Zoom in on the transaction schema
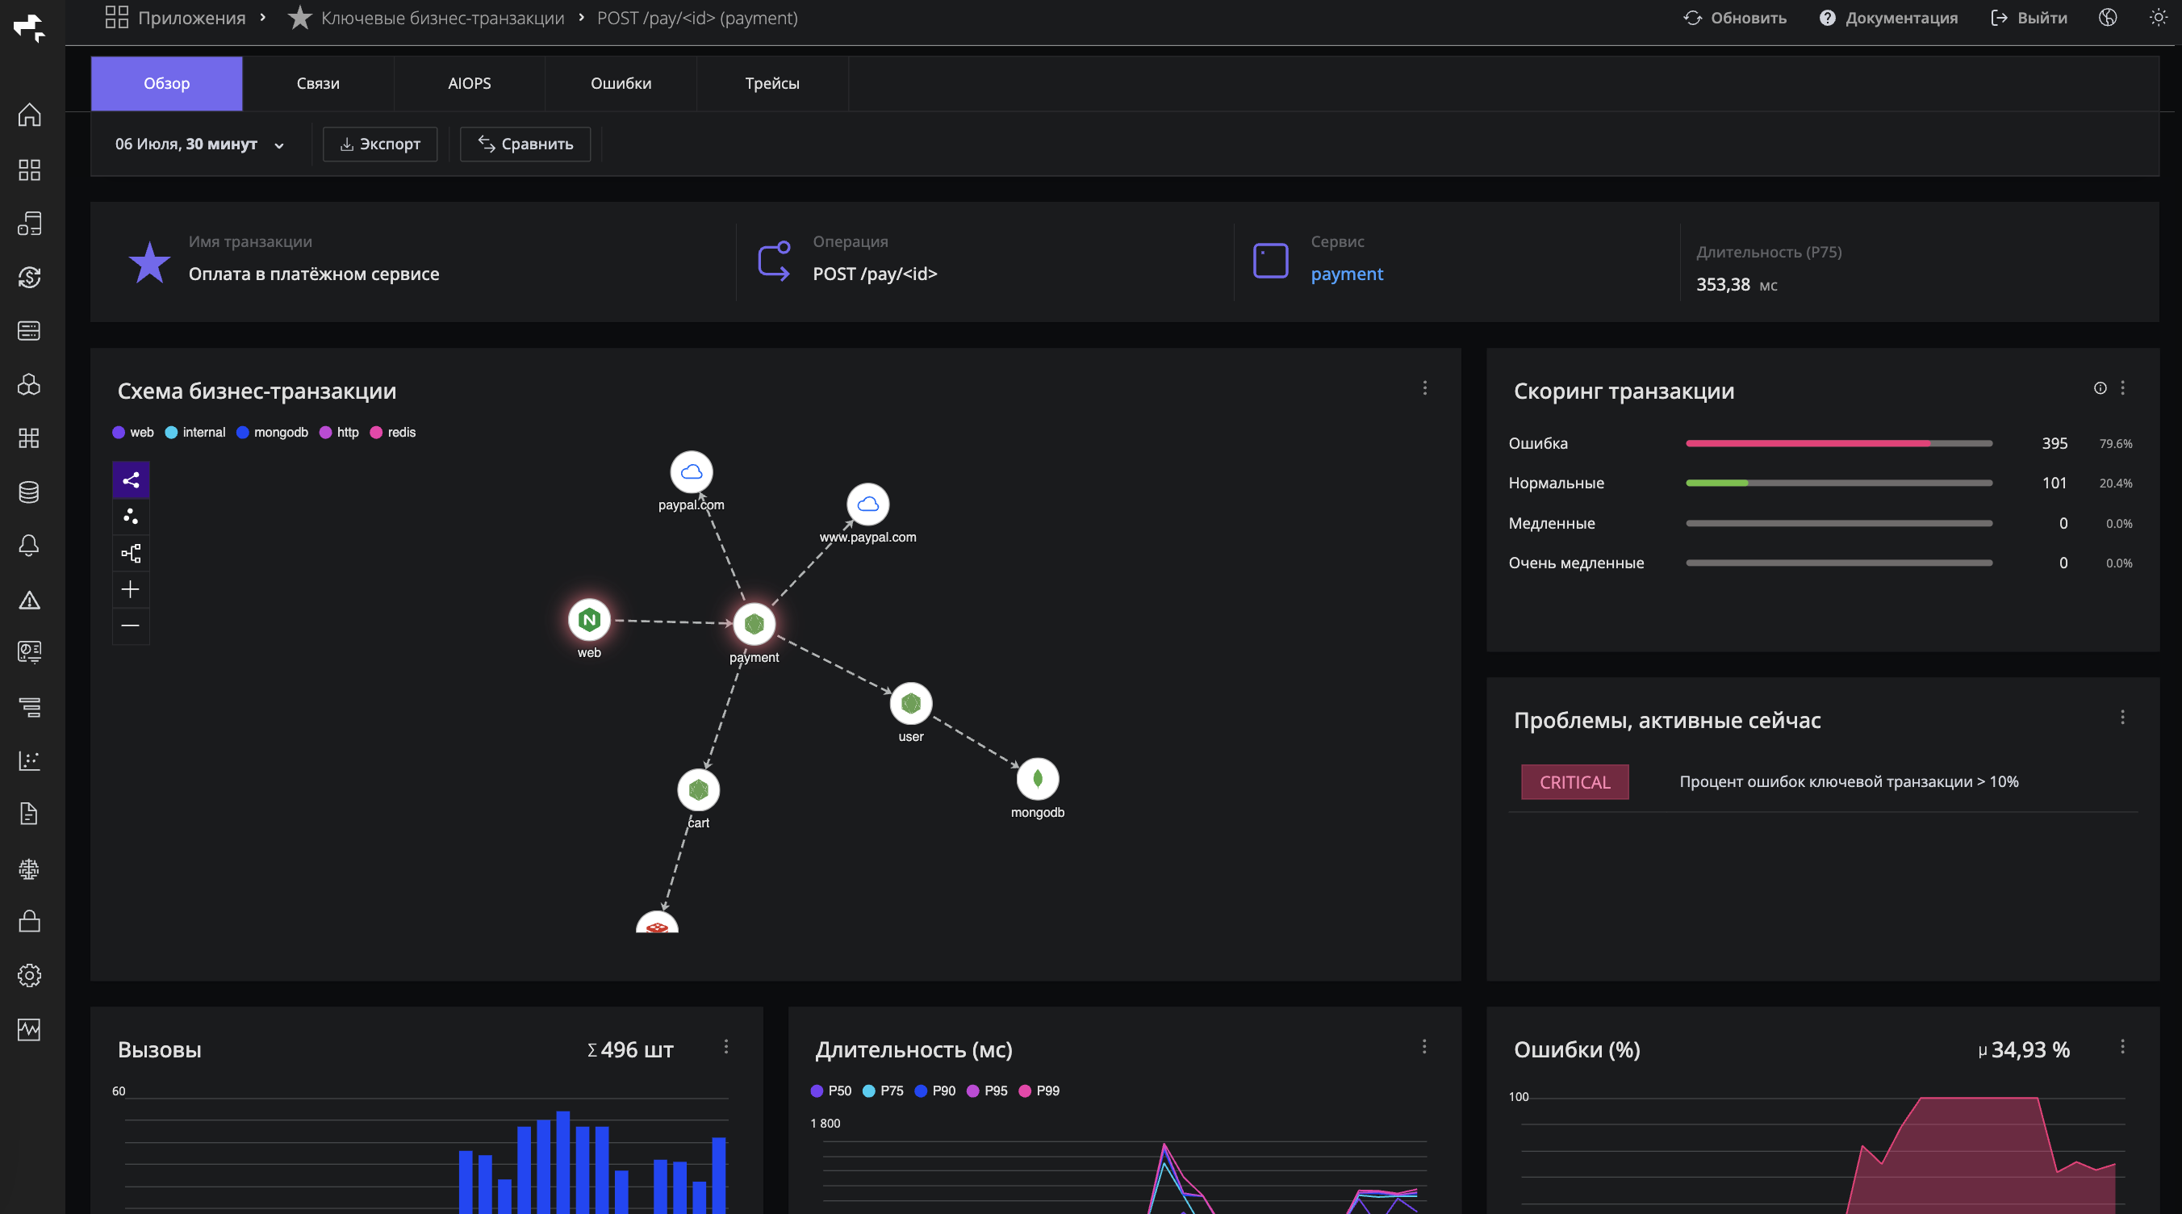 (x=131, y=589)
